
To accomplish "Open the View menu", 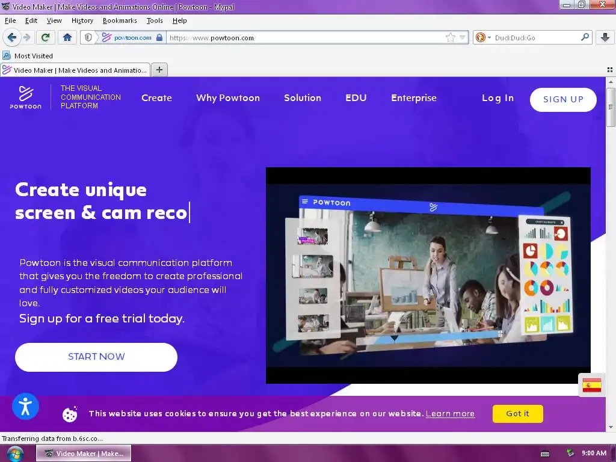I will pyautogui.click(x=54, y=20).
